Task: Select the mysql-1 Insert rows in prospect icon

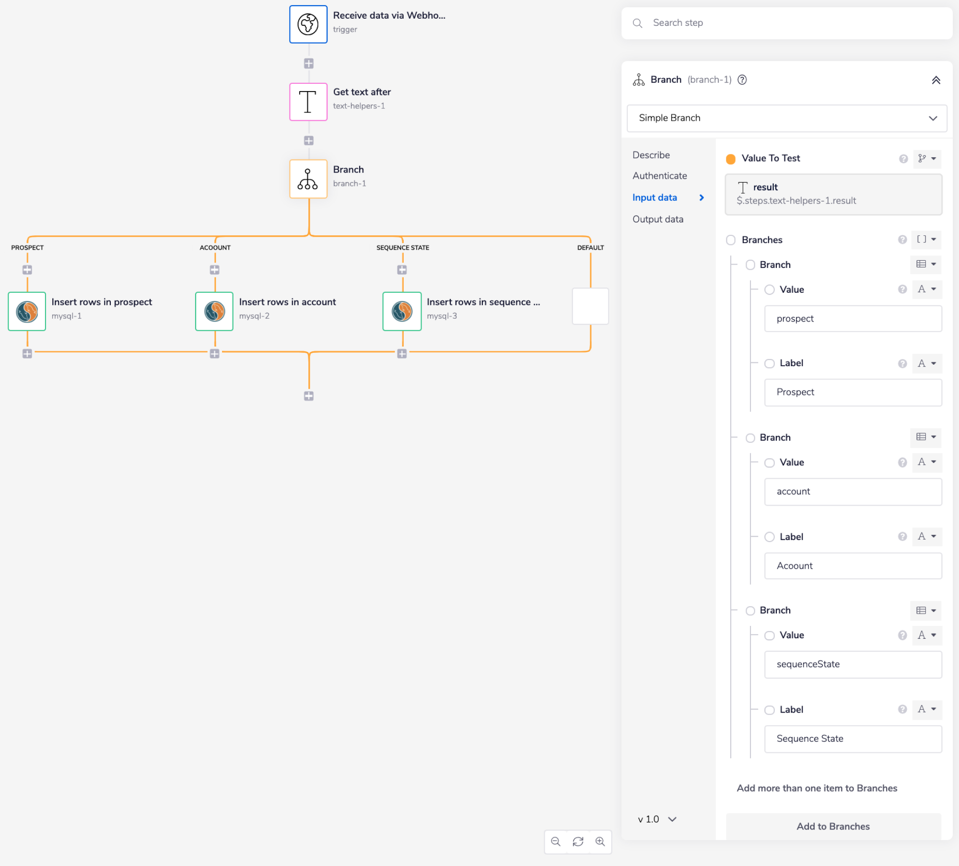Action: point(27,311)
